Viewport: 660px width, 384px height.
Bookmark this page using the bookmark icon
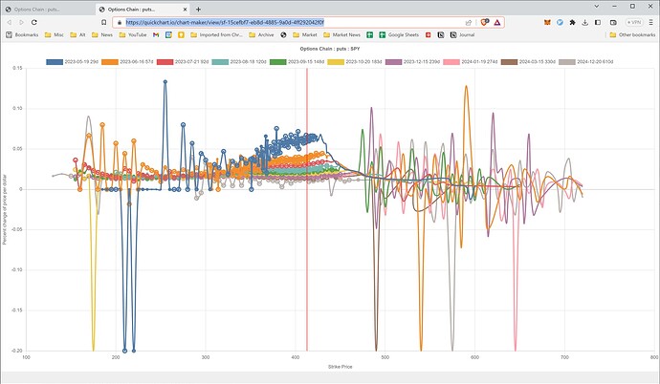pos(104,22)
